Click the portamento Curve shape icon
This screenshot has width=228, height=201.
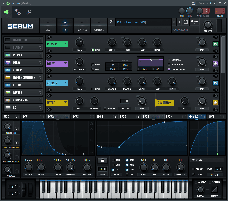214,190
